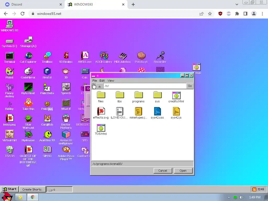Open Doctor Marburg icon
Viewport: 268px width, 201px height.
point(66,122)
